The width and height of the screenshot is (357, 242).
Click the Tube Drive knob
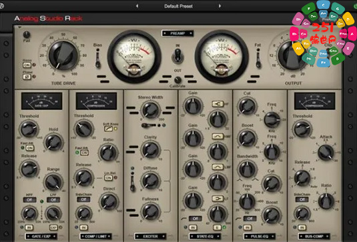coord(63,55)
